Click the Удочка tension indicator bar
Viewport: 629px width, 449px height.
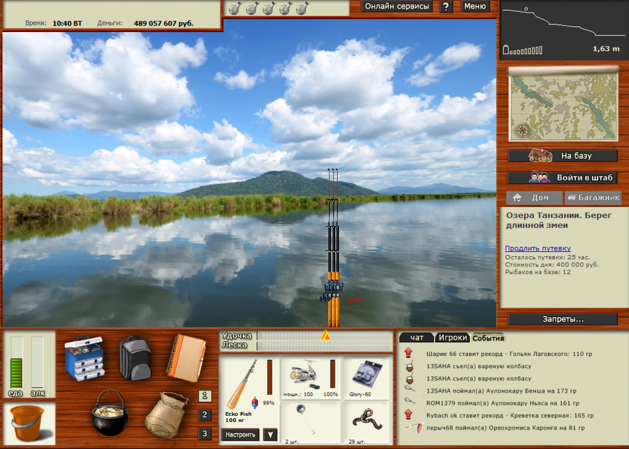(323, 336)
